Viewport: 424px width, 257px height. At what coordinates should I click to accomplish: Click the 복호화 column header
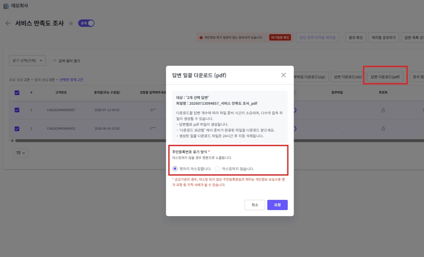click(x=383, y=93)
